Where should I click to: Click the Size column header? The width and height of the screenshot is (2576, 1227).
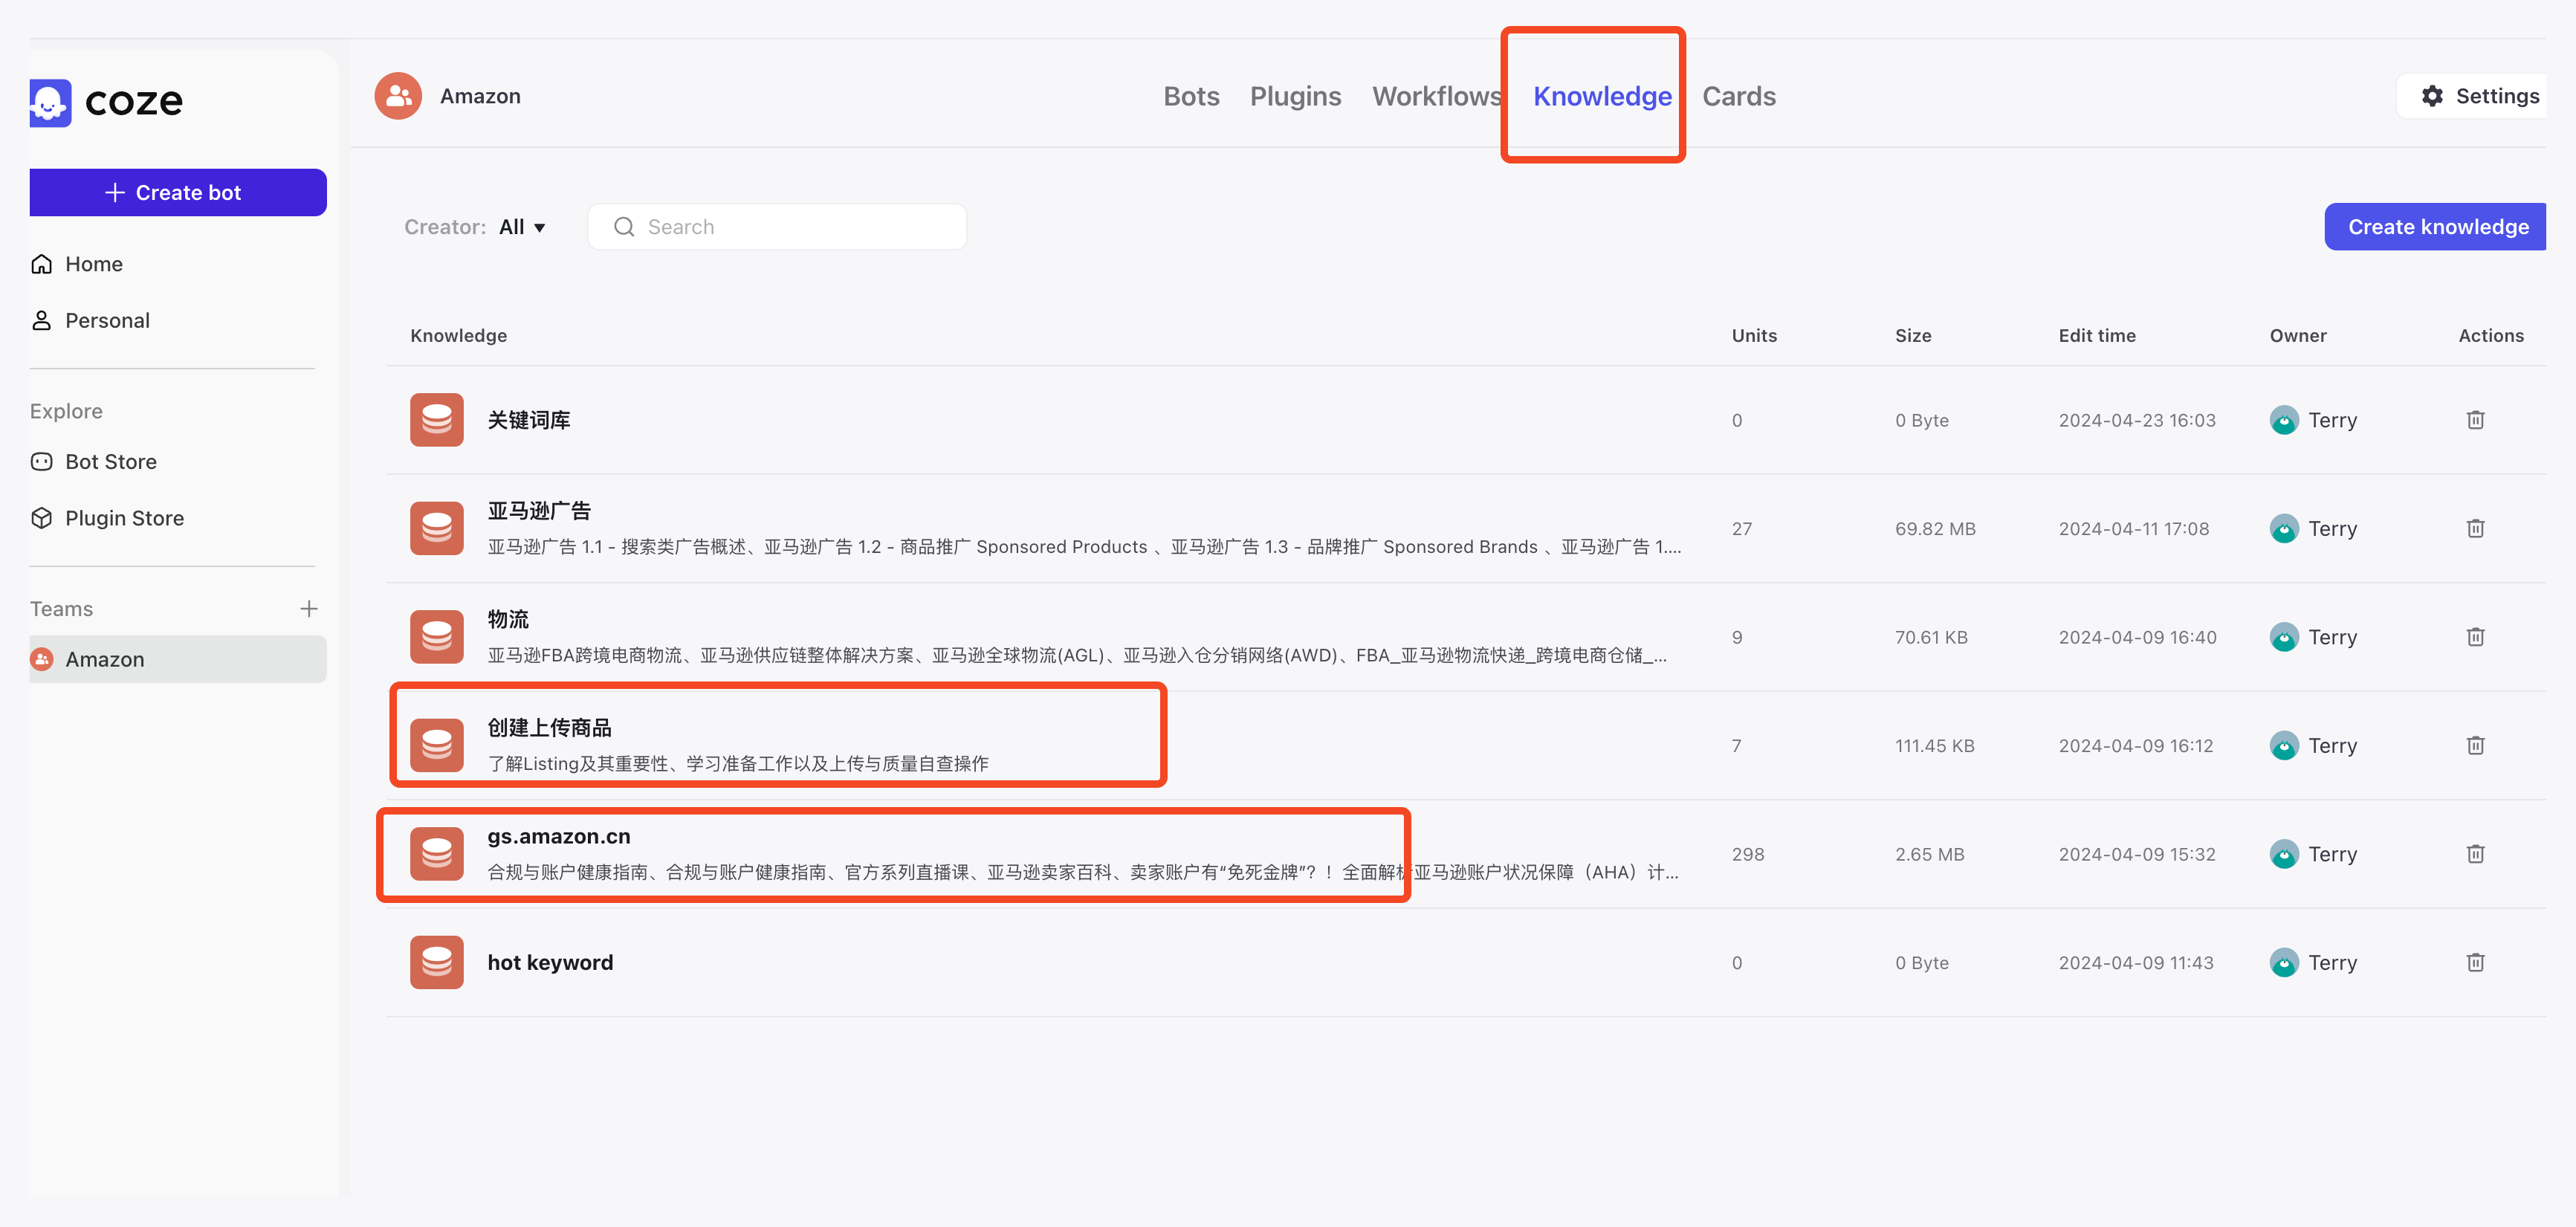click(1913, 336)
